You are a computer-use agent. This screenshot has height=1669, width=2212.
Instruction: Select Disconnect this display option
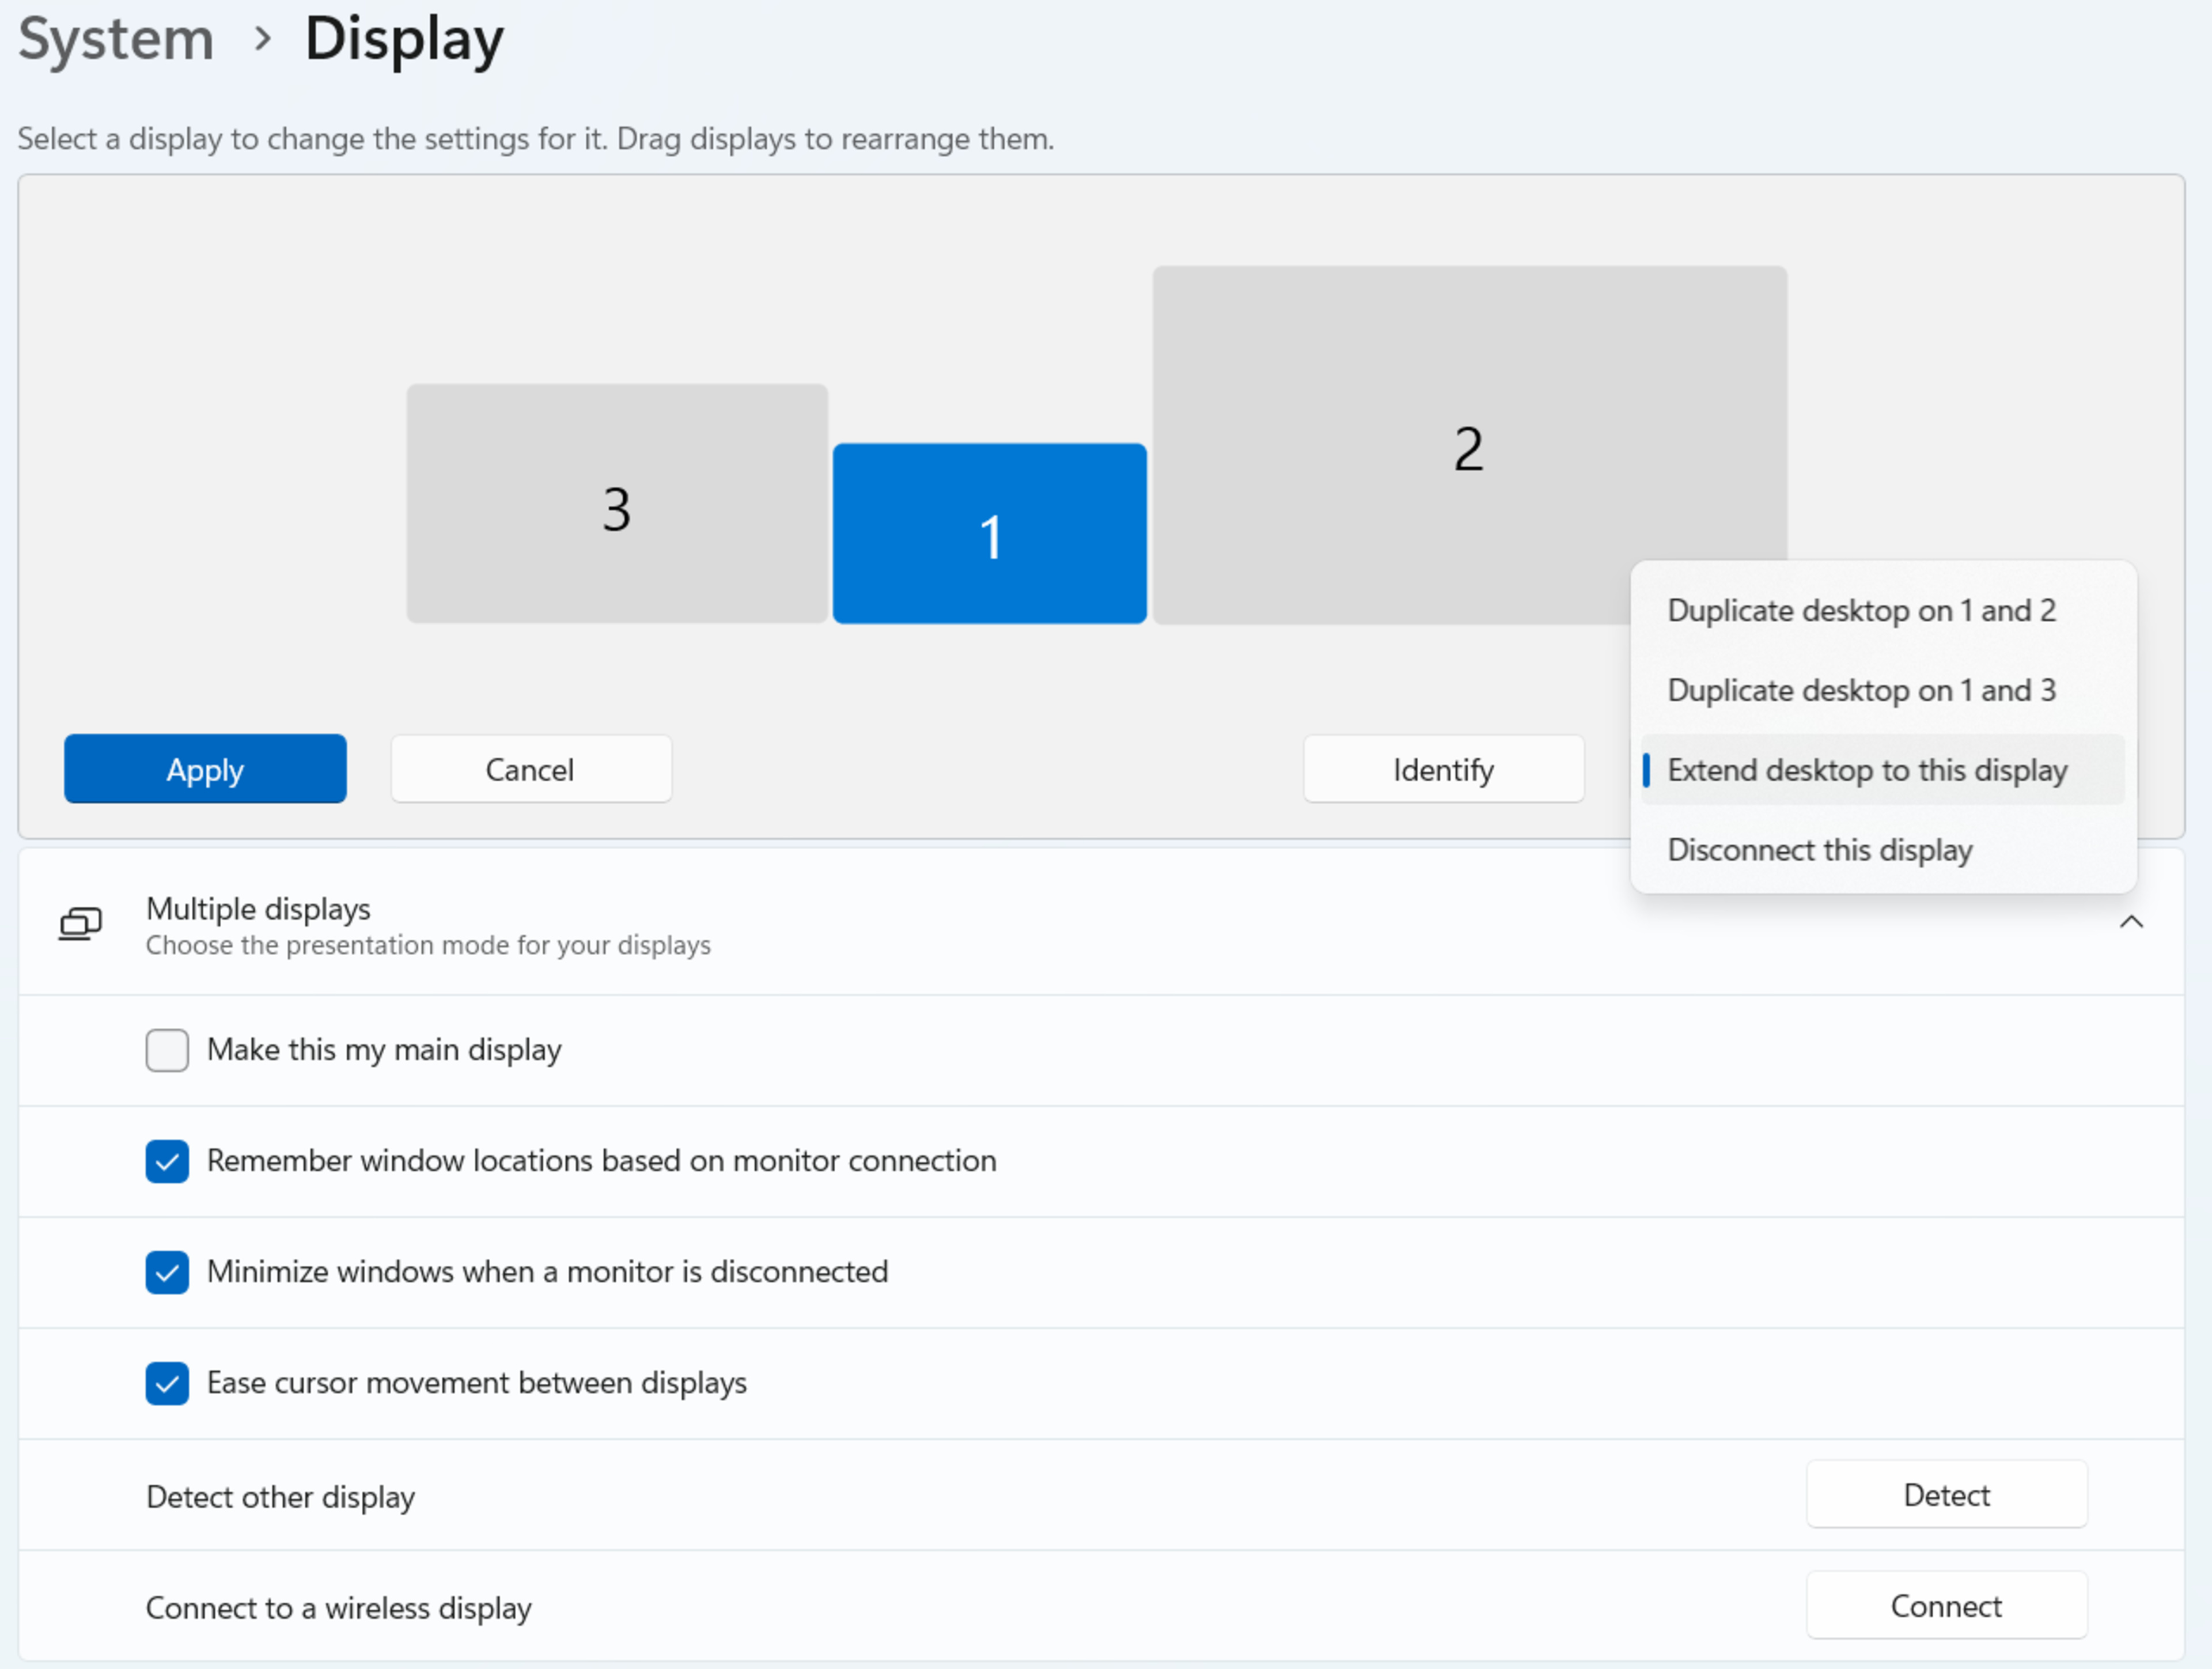[1819, 850]
